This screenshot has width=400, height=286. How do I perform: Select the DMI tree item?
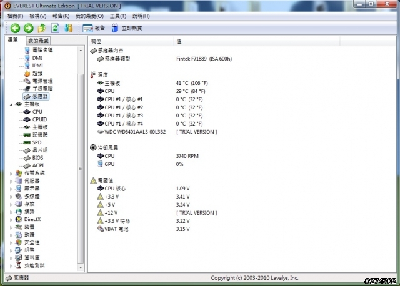[x=37, y=58]
